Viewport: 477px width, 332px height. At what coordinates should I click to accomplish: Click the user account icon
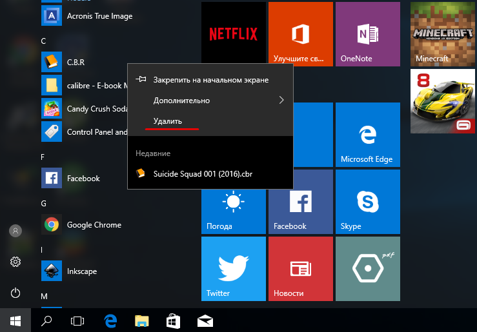[15, 231]
